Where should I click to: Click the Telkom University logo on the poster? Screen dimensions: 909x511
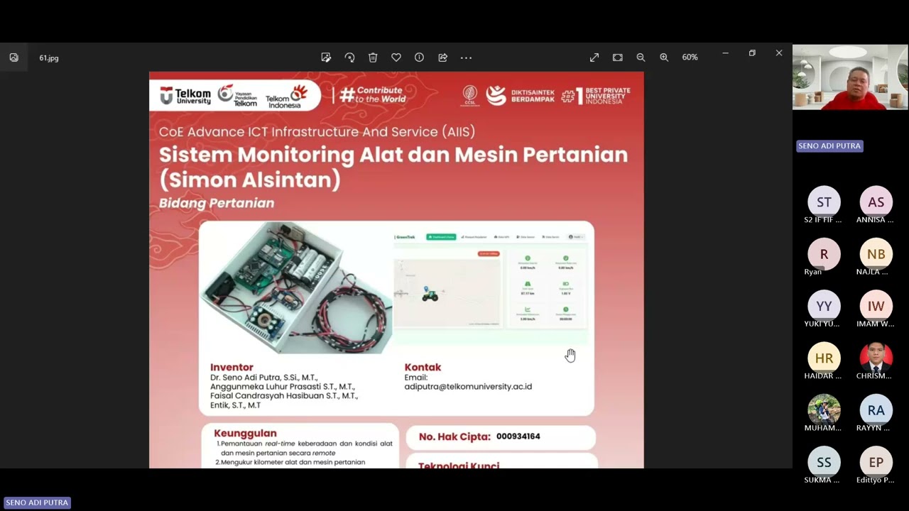pos(185,95)
